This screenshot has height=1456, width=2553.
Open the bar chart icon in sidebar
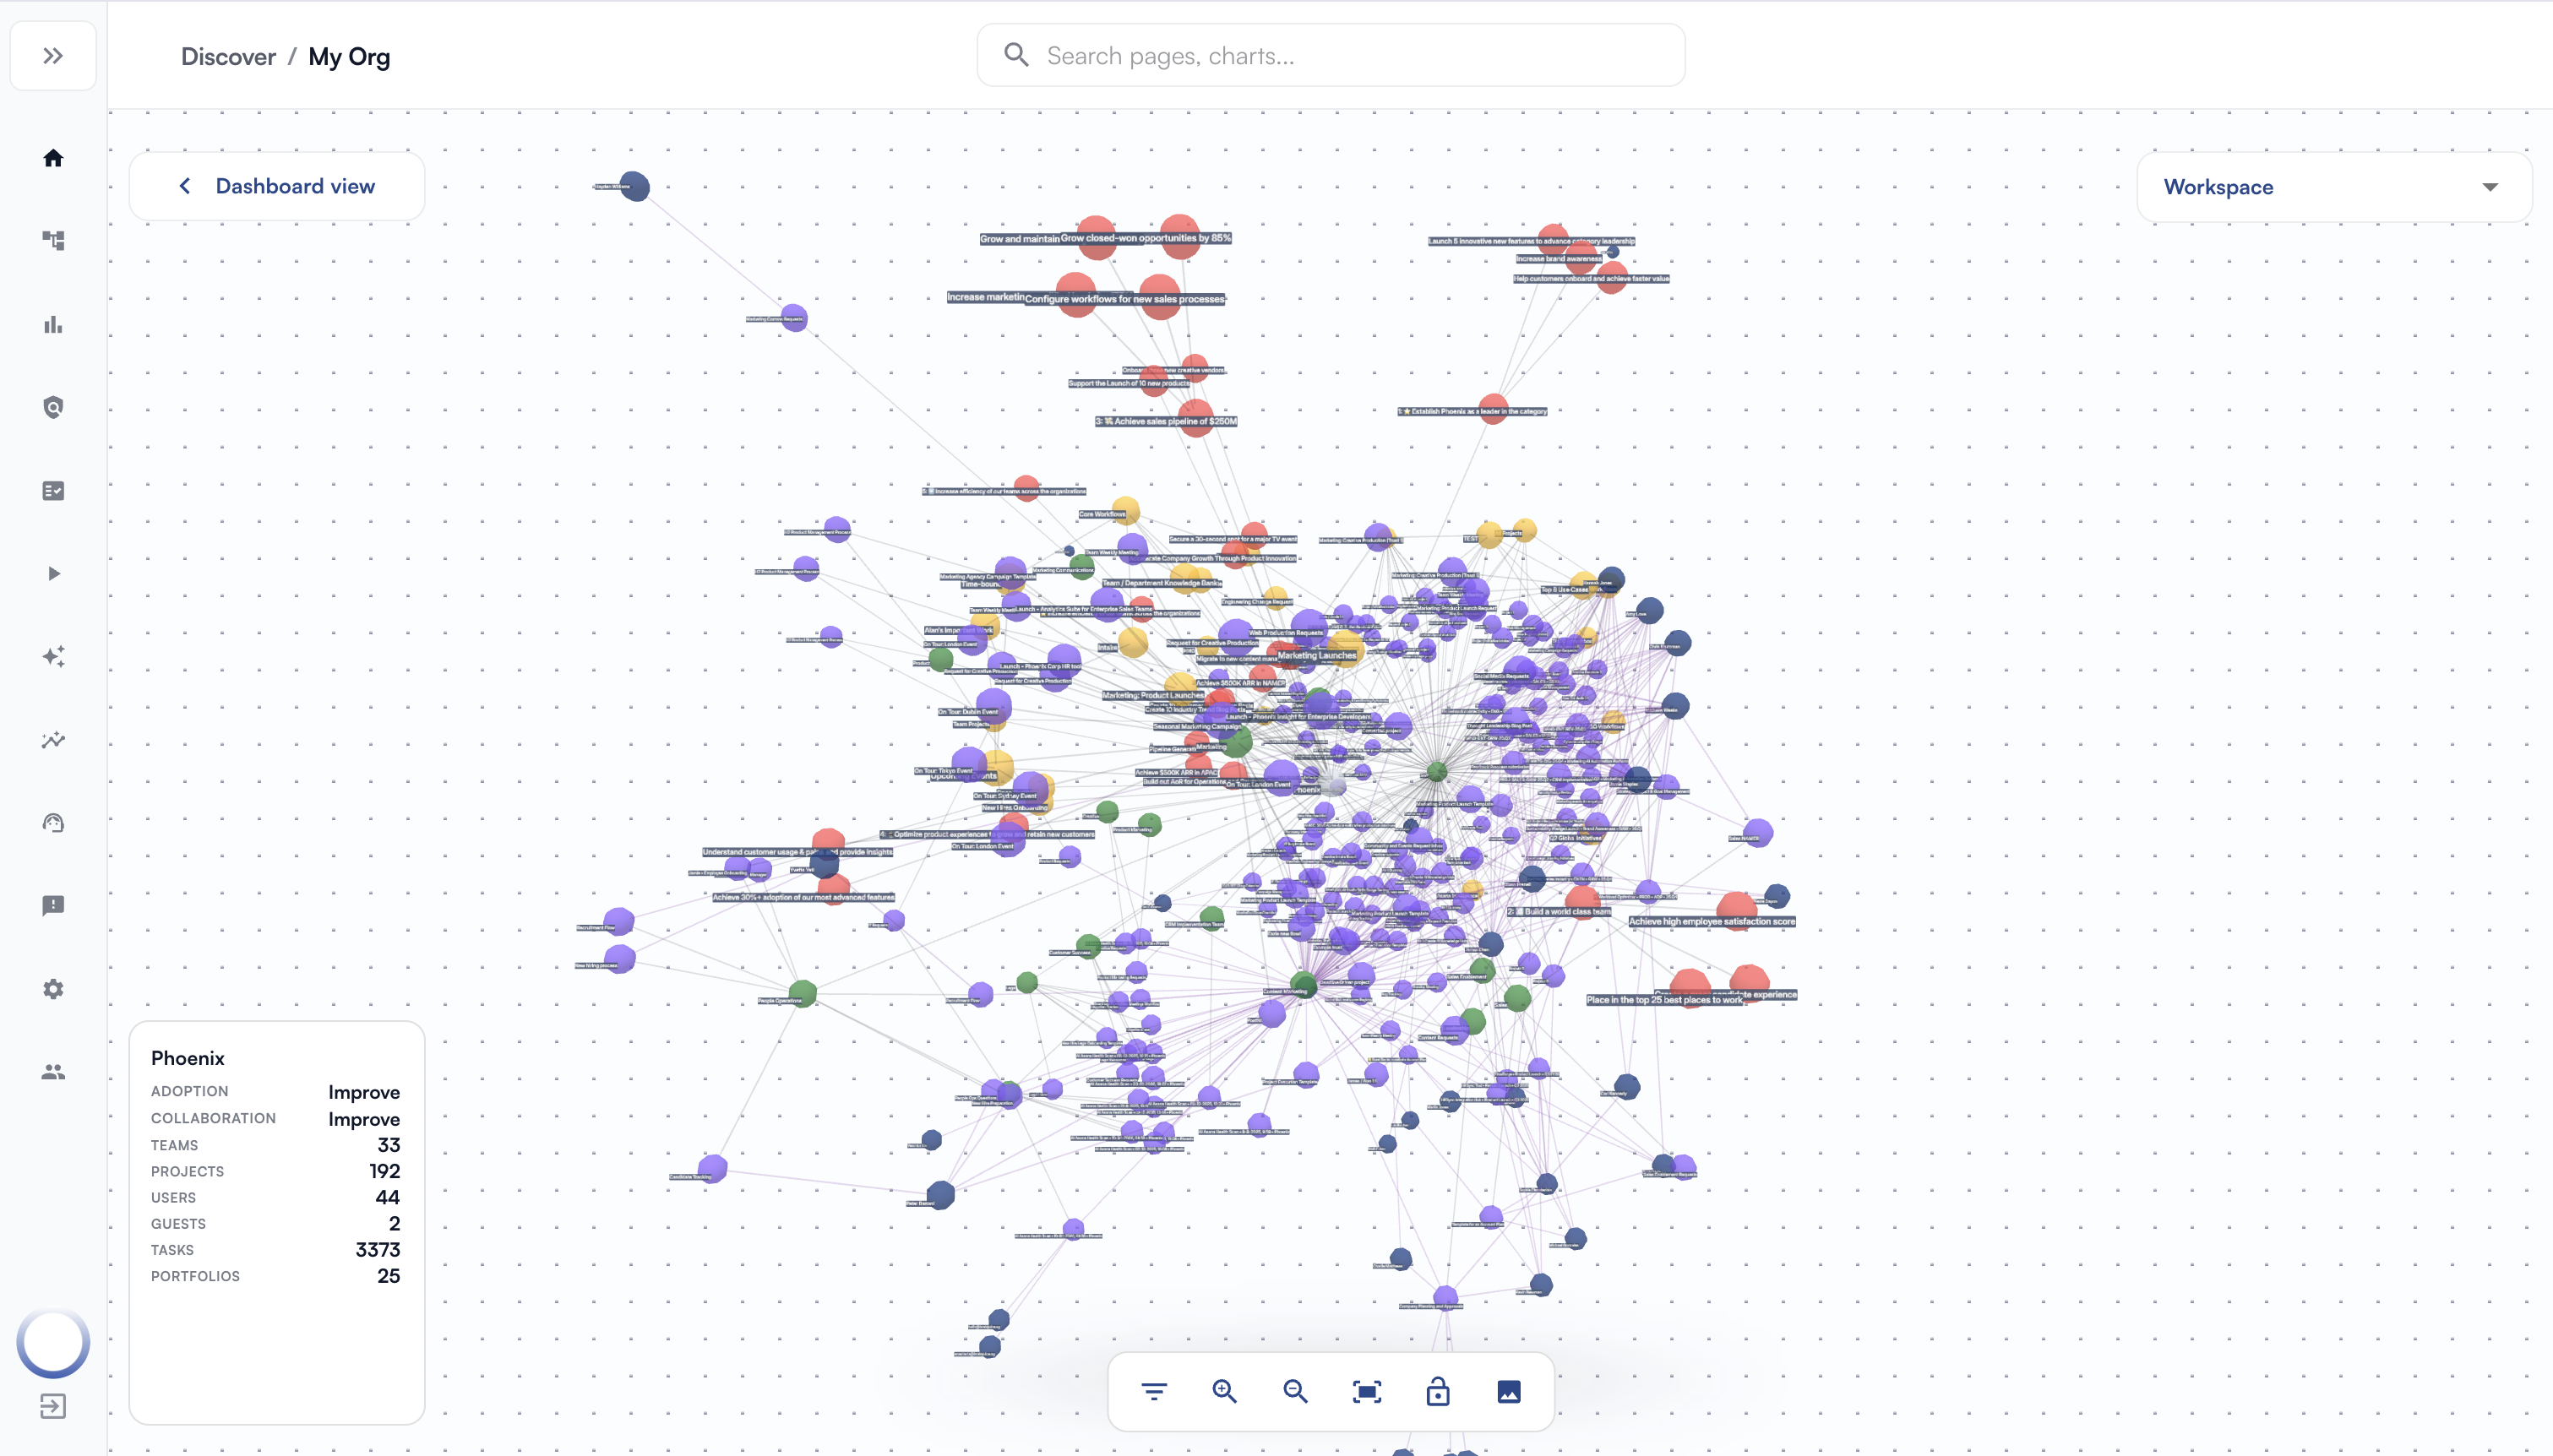click(x=53, y=324)
